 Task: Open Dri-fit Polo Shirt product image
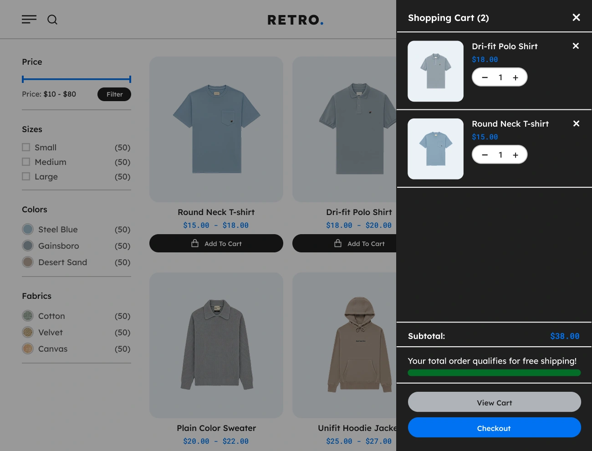tap(344, 129)
